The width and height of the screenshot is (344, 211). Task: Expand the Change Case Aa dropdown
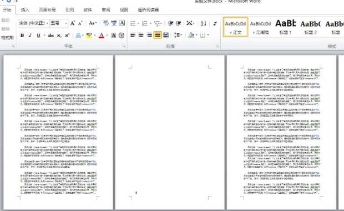pyautogui.click(x=93, y=23)
